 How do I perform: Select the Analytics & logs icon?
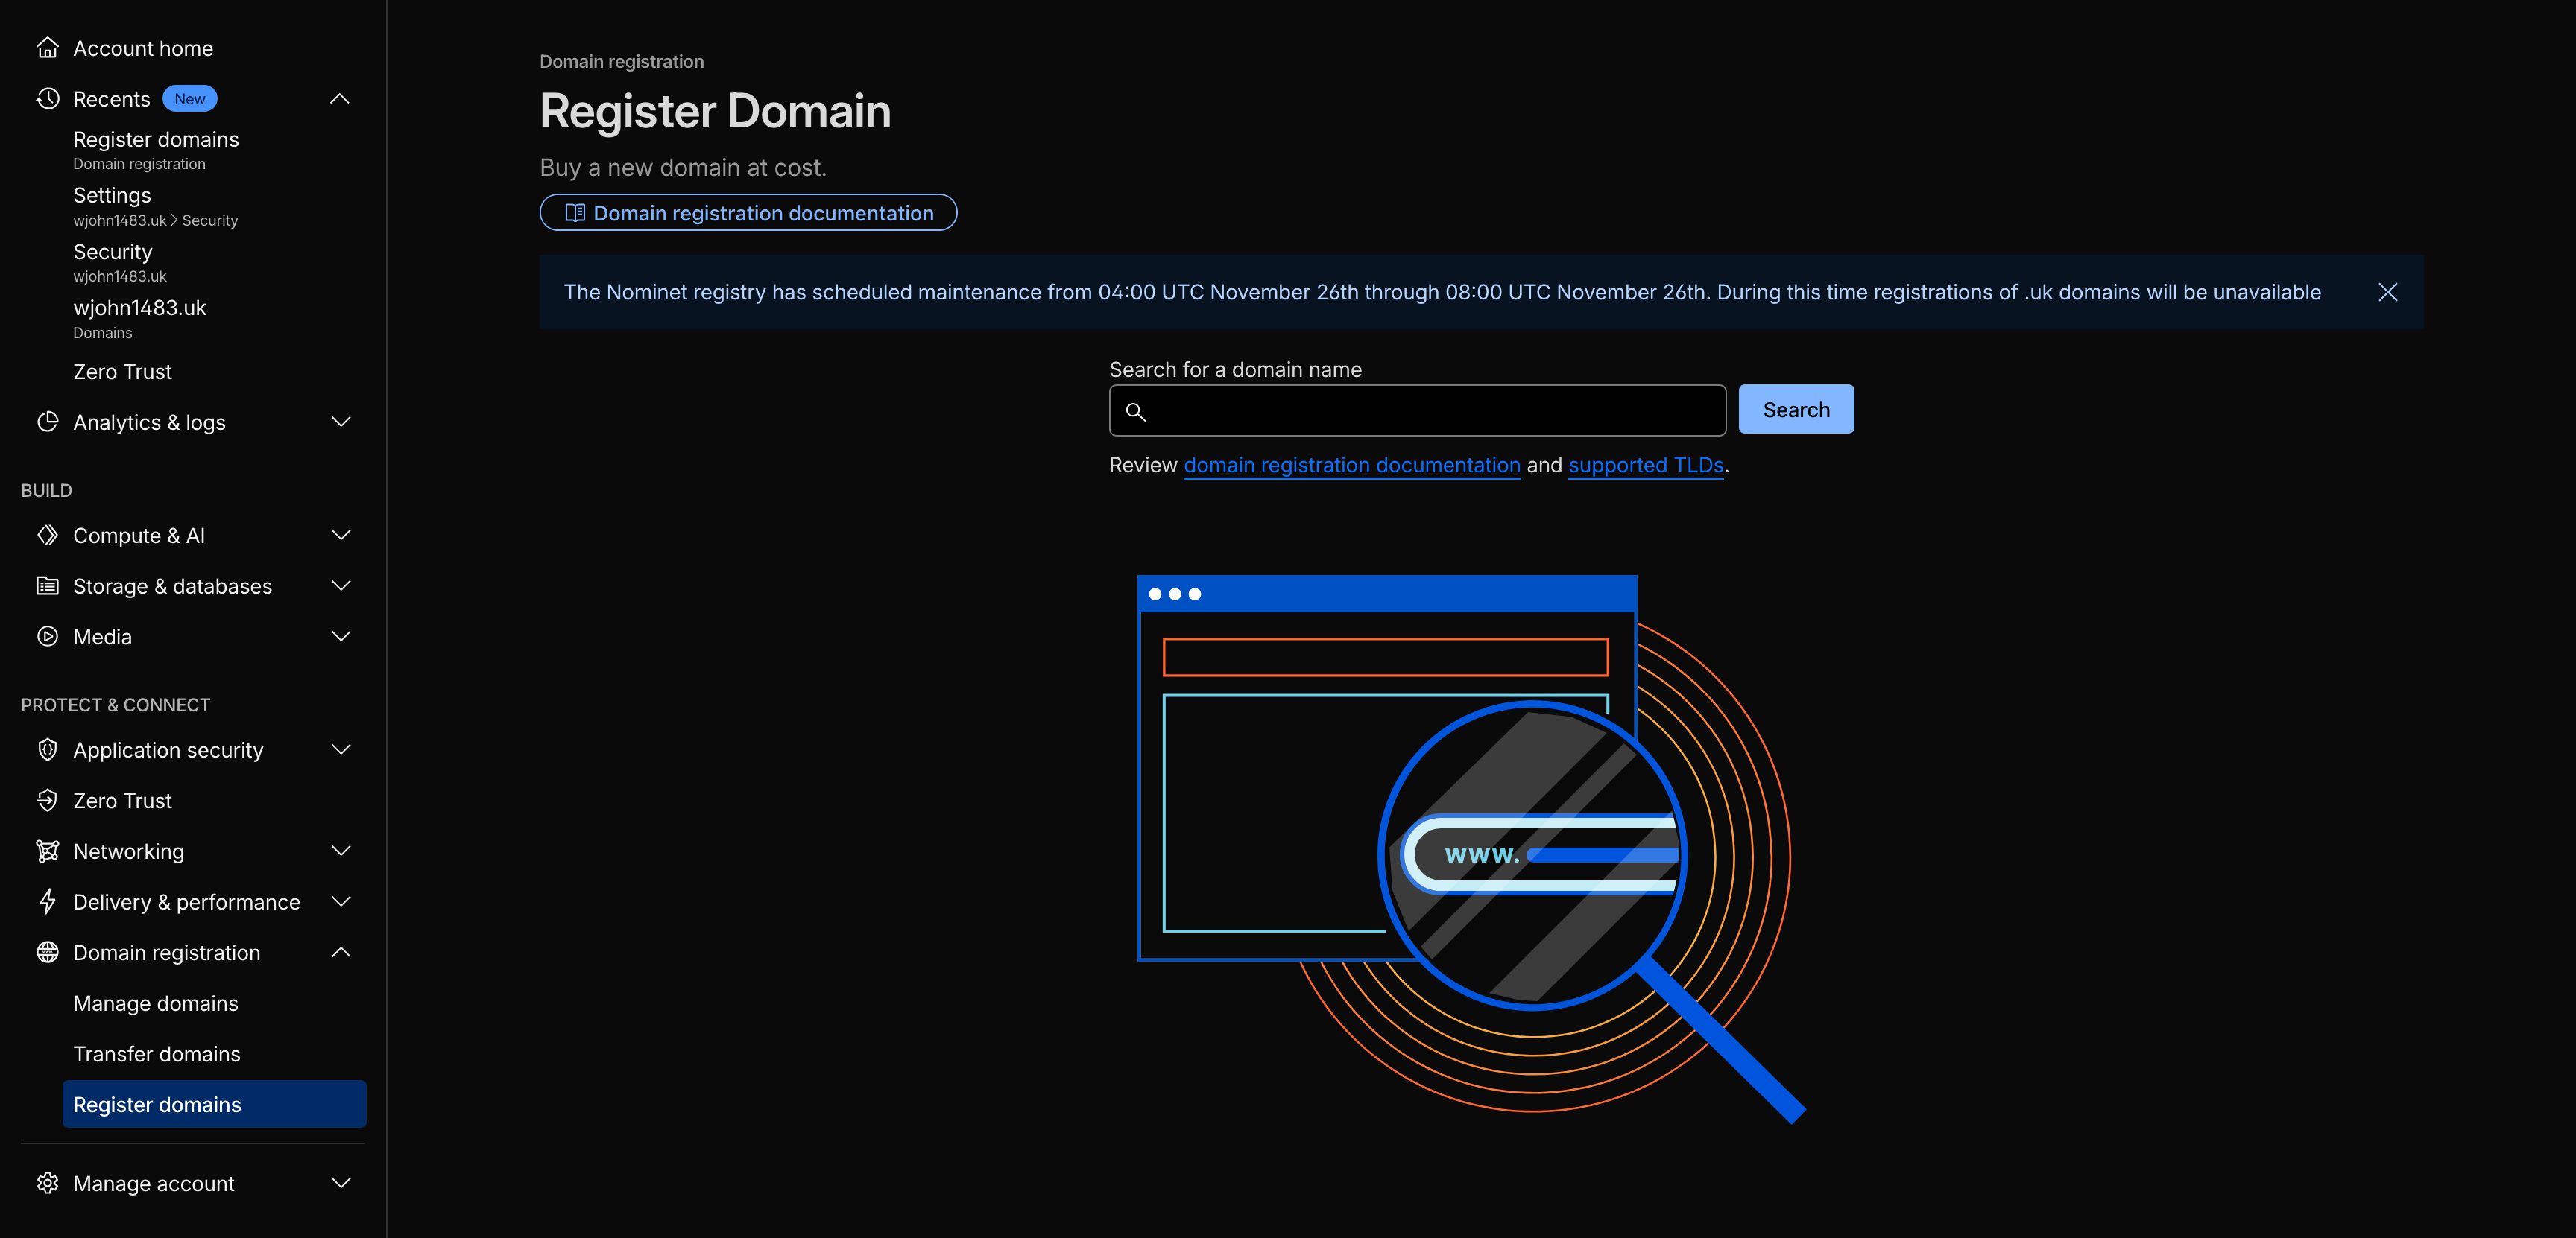pyautogui.click(x=48, y=422)
